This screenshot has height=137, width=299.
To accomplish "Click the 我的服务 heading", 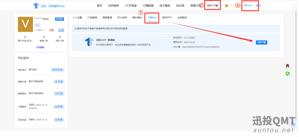I will coord(23,58).
